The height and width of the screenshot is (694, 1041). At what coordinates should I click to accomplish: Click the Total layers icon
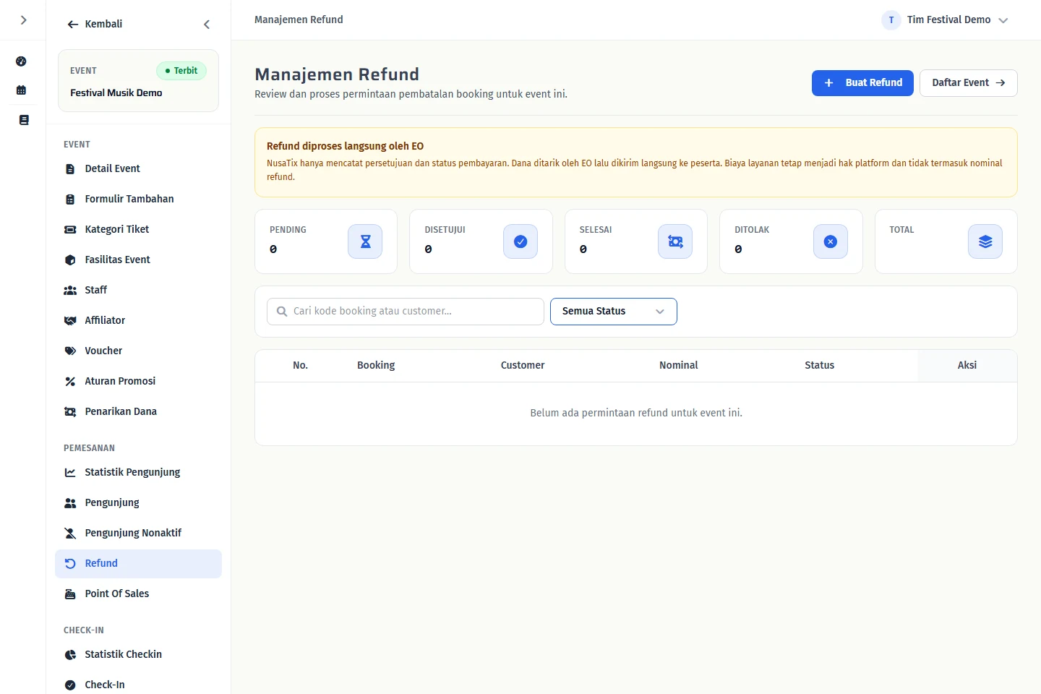[x=985, y=241]
